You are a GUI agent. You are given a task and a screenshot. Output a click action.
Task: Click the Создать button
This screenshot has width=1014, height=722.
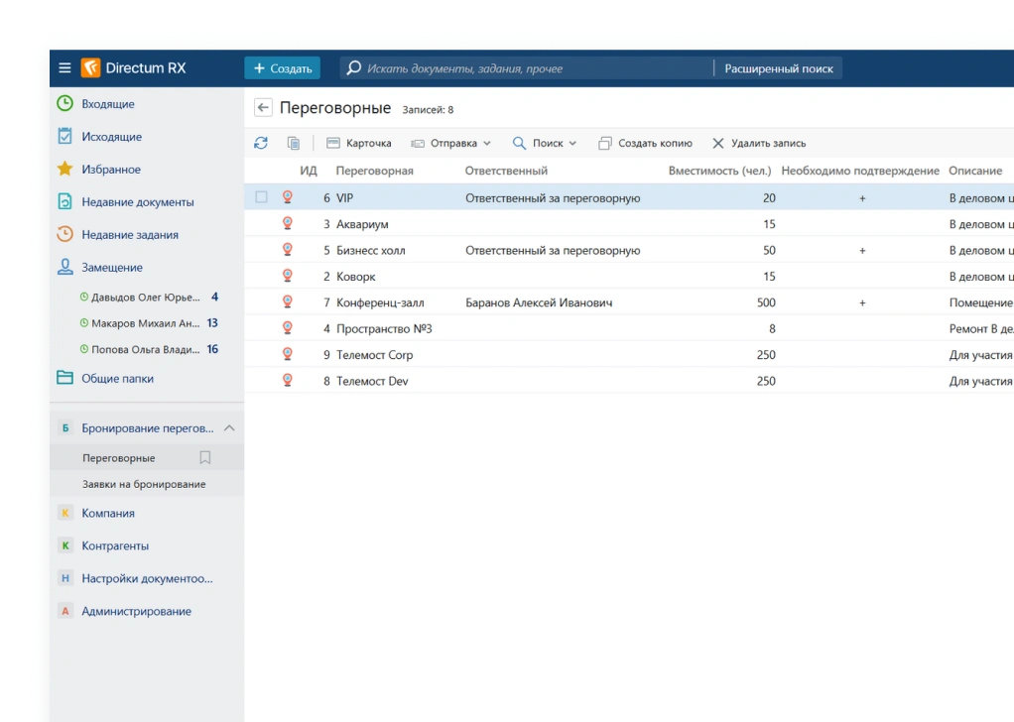click(x=282, y=68)
